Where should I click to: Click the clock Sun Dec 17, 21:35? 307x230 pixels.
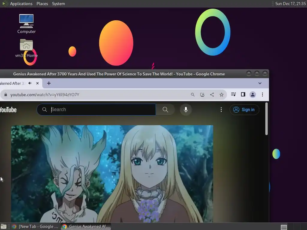tap(290, 4)
